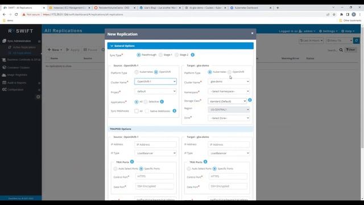Collapse the sidebar with round toggle icon

(x=38, y=97)
